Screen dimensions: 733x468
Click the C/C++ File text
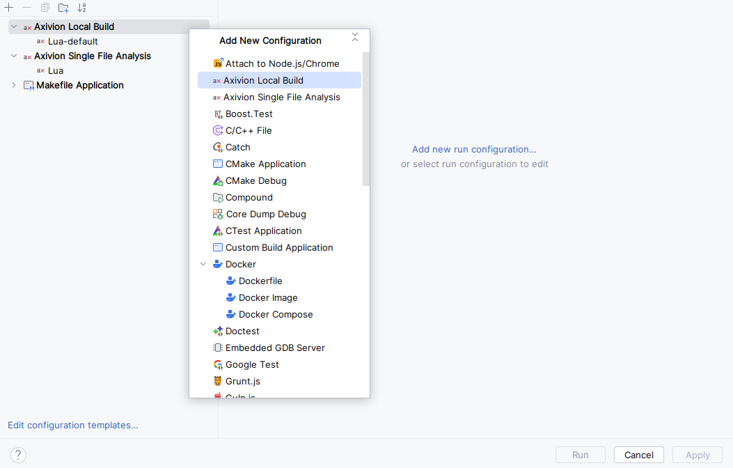[249, 130]
